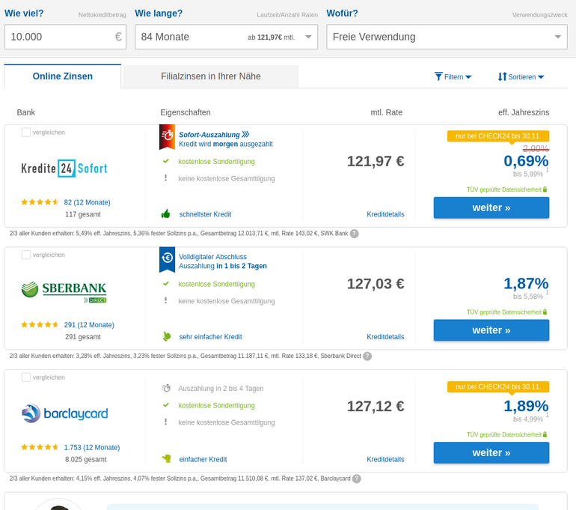Open Kreditdetails link for Barclaycard
The height and width of the screenshot is (510, 576).
[x=385, y=459]
